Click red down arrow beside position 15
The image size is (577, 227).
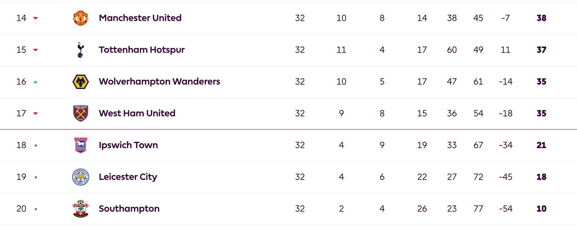[x=35, y=50]
